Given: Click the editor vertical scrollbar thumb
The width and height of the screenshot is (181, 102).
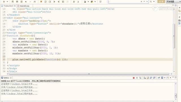Looking at the screenshot, I should pos(174,36).
